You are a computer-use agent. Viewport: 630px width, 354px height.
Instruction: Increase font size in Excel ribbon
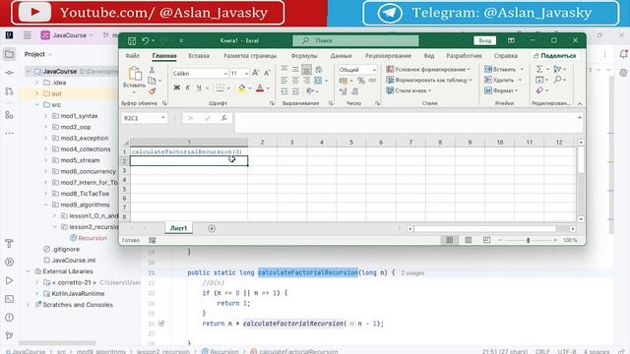coord(256,73)
